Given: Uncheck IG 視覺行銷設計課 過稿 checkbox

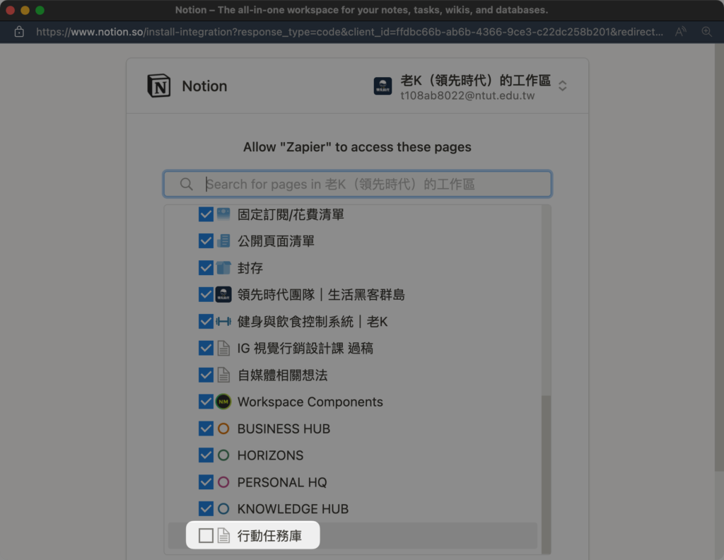Looking at the screenshot, I should tap(206, 348).
